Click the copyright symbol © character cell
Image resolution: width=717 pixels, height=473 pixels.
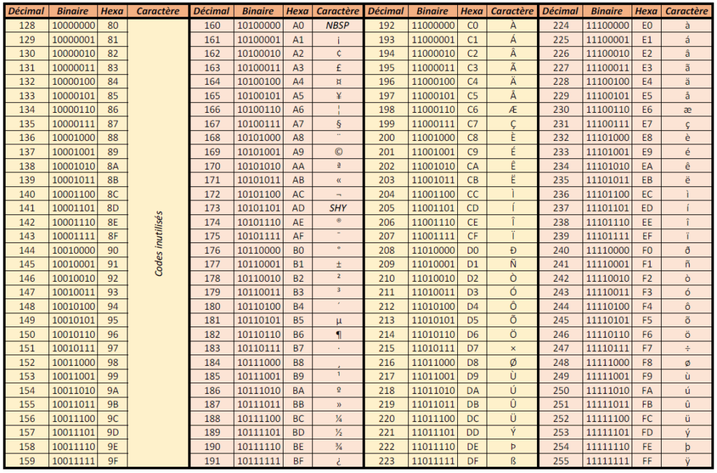[x=337, y=152]
